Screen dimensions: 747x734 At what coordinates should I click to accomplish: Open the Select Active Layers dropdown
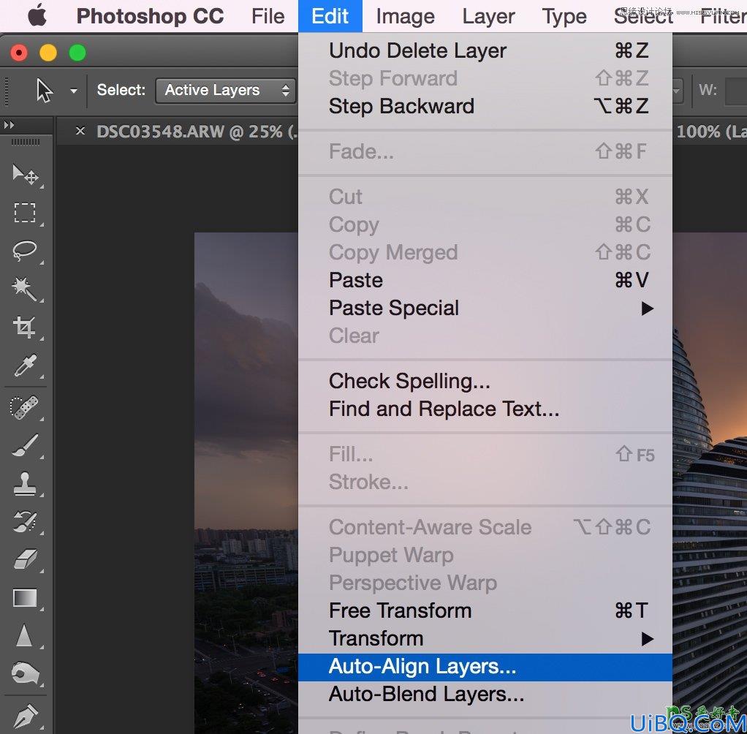point(225,91)
